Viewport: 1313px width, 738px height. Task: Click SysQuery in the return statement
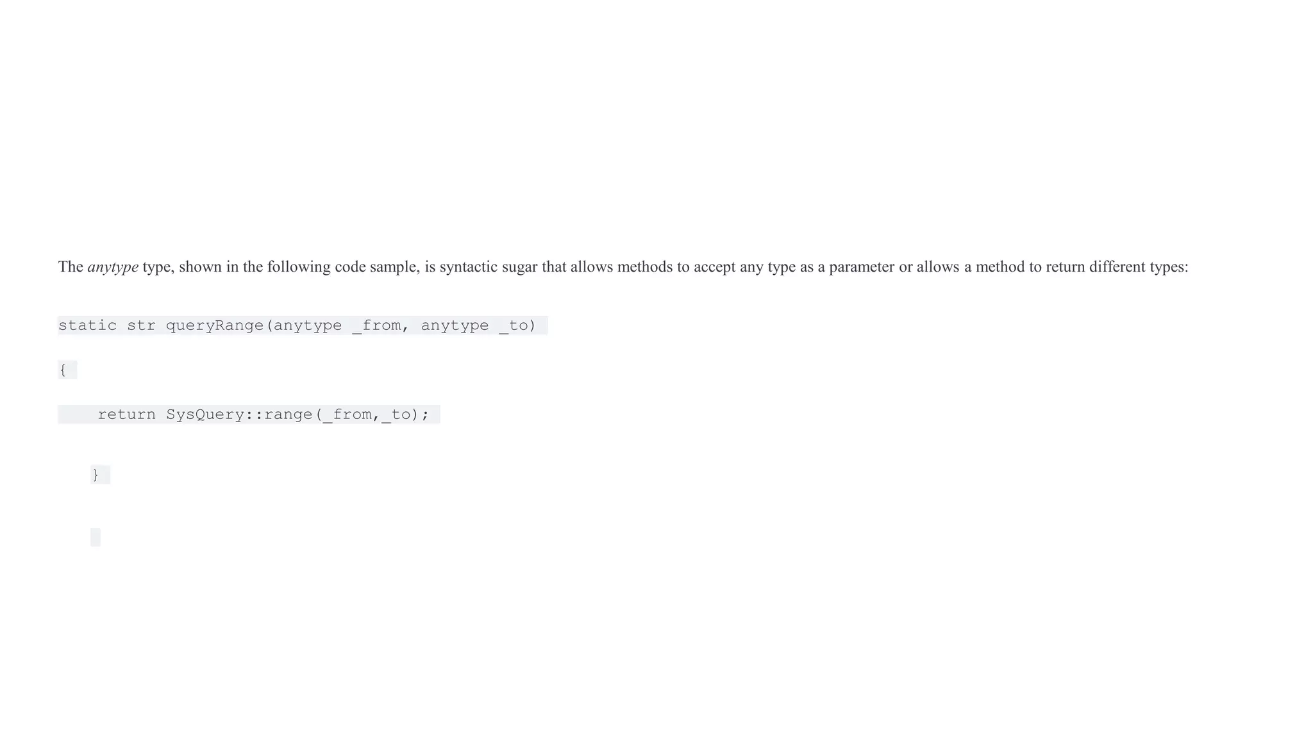tap(205, 415)
